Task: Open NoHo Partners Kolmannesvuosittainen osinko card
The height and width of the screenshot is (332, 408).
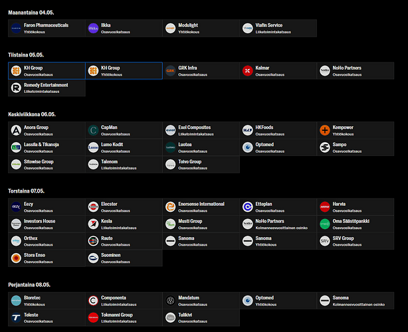Action: (x=278, y=224)
